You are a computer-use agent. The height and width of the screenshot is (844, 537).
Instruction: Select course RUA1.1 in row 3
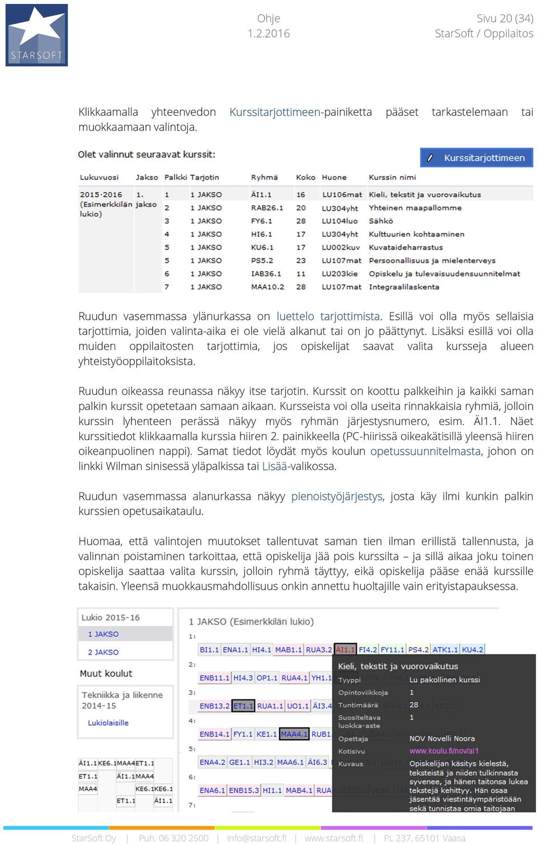click(270, 706)
